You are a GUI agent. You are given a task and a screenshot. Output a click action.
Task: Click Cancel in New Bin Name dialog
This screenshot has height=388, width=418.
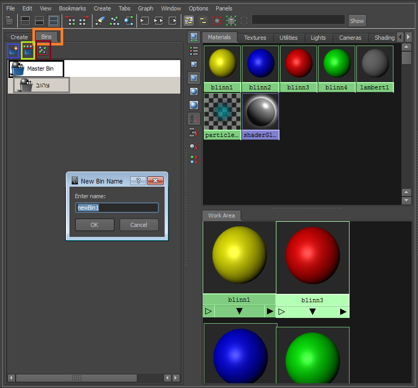click(x=139, y=225)
